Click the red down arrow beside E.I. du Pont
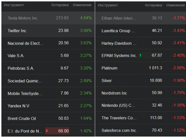The width and height of the screenshot is (186, 138). [x=47, y=131]
